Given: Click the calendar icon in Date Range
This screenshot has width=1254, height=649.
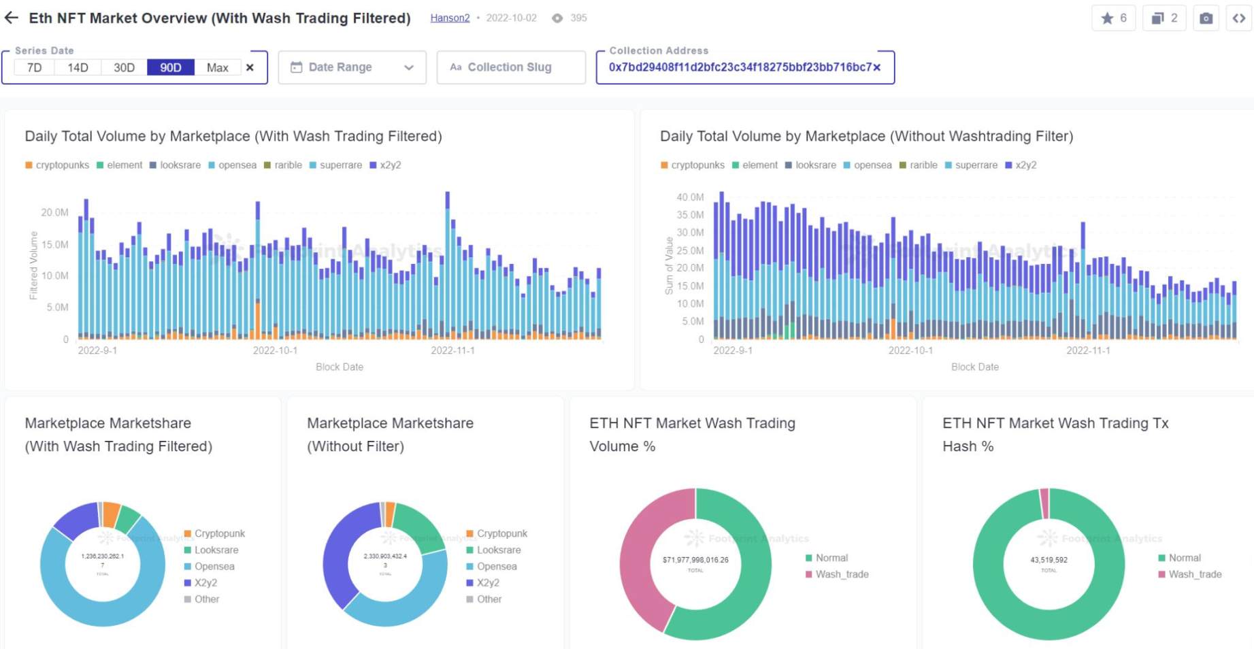Looking at the screenshot, I should (x=295, y=67).
